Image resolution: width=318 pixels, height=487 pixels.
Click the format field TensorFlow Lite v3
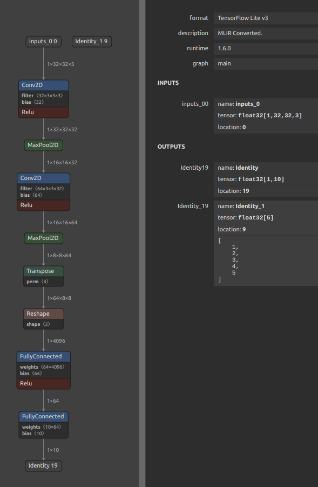[266, 18]
